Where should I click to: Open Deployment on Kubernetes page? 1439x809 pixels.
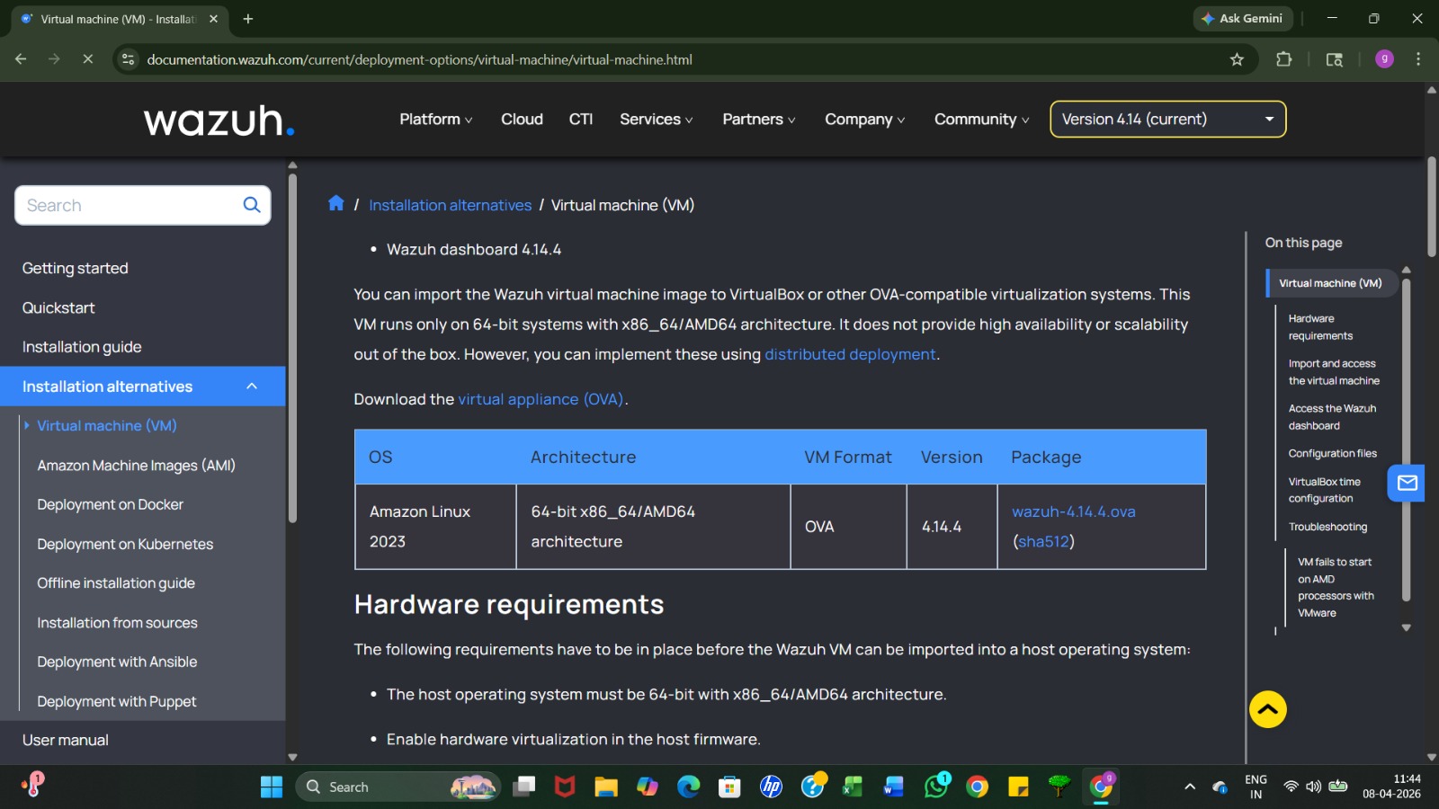pyautogui.click(x=125, y=544)
